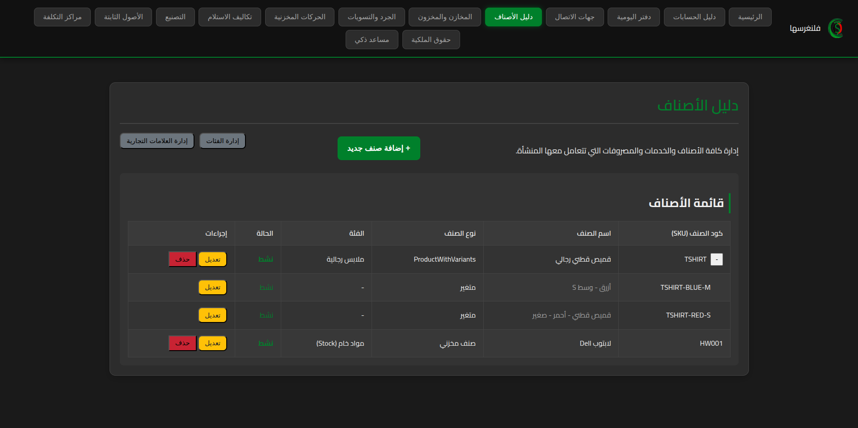This screenshot has width=858, height=428.
Task: Launch the مساعد ذكي assistant
Action: (x=372, y=39)
